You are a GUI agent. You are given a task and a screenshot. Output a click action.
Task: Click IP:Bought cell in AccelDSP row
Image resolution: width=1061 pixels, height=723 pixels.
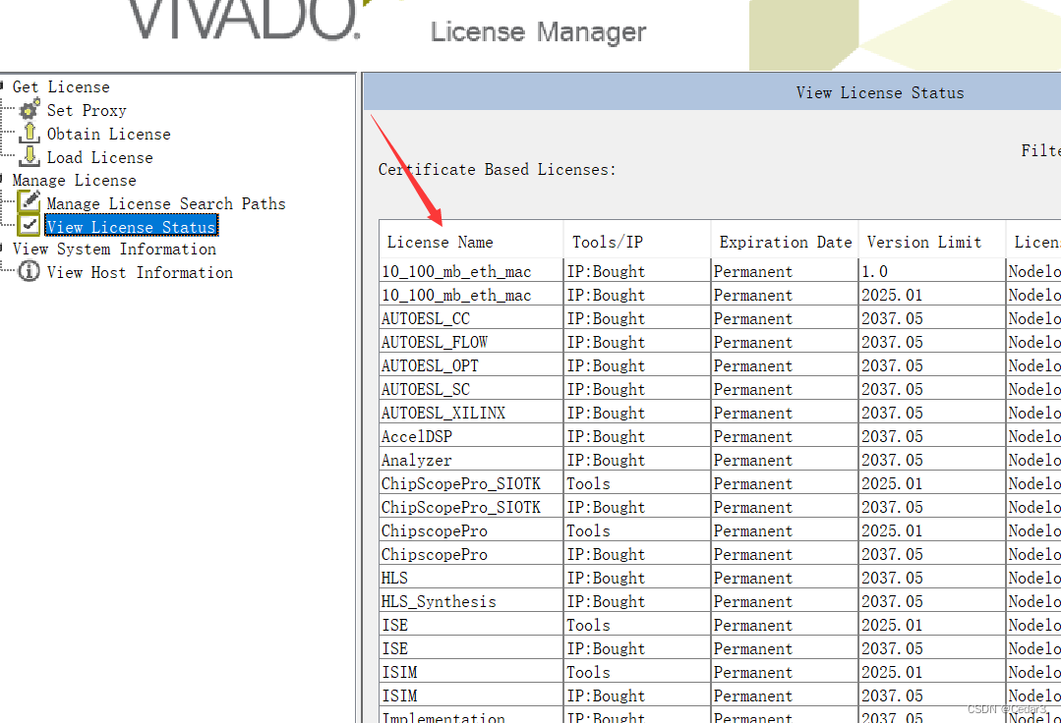(637, 436)
